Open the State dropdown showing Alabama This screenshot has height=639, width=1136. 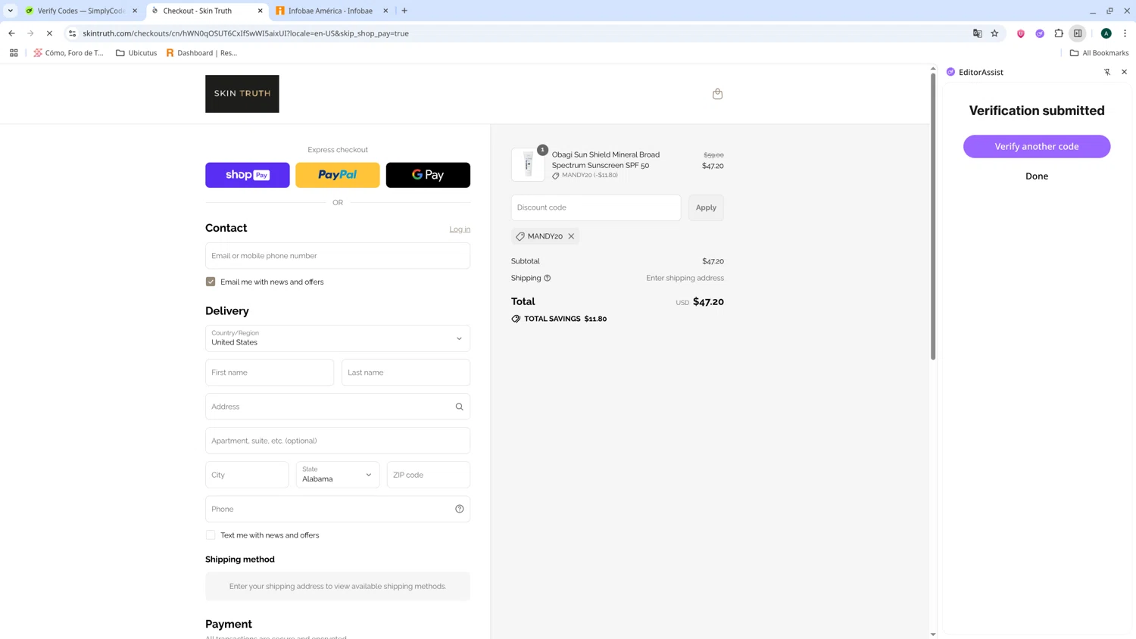(x=338, y=475)
